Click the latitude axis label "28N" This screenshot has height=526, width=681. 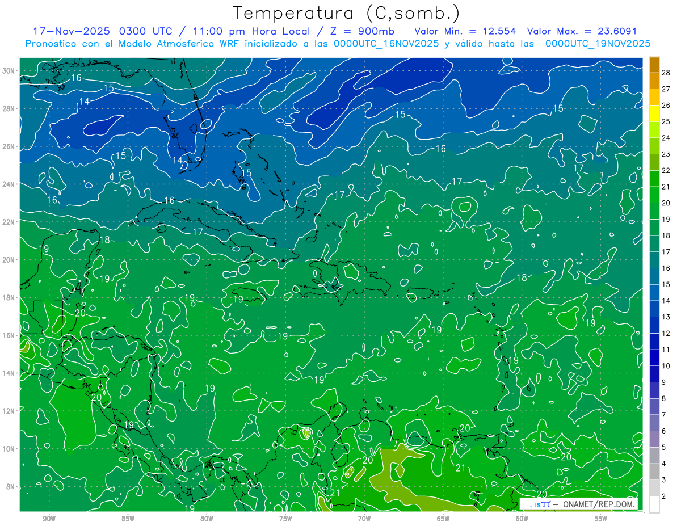[x=9, y=108]
